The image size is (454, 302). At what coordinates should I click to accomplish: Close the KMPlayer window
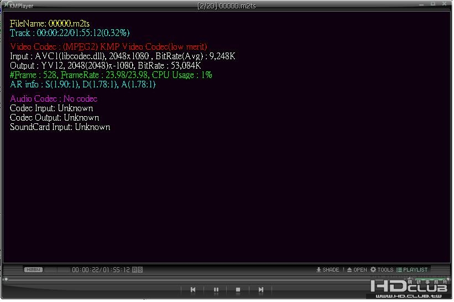pos(445,4)
